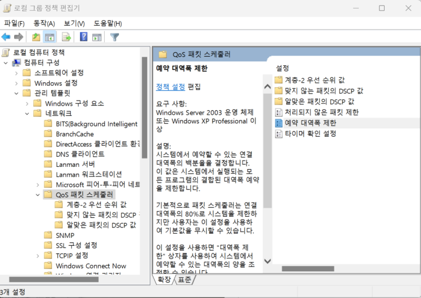421x298 pixels.
Task: Click the description pane scroll up arrow
Action: (x=267, y=87)
